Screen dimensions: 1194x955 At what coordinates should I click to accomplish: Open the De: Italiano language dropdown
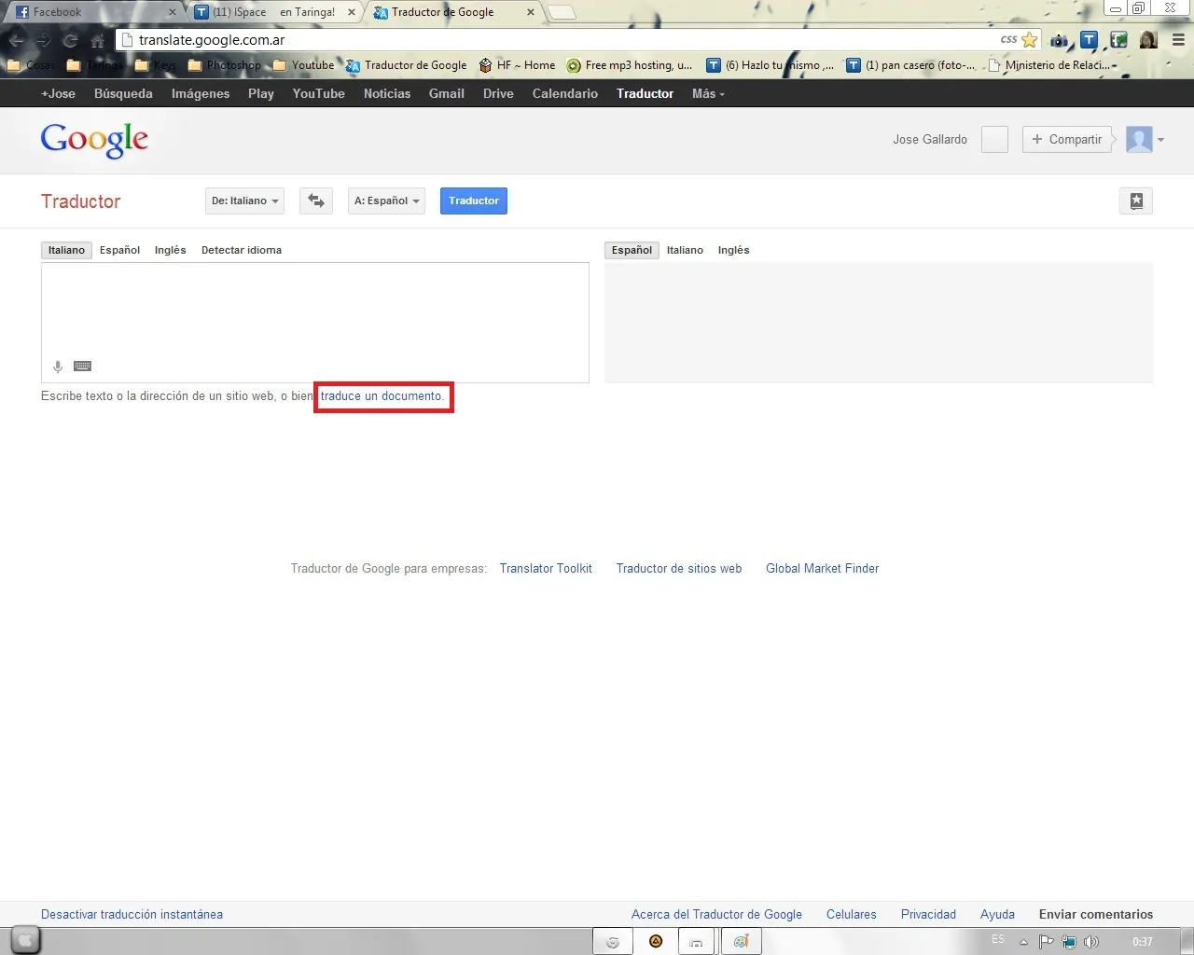click(244, 201)
